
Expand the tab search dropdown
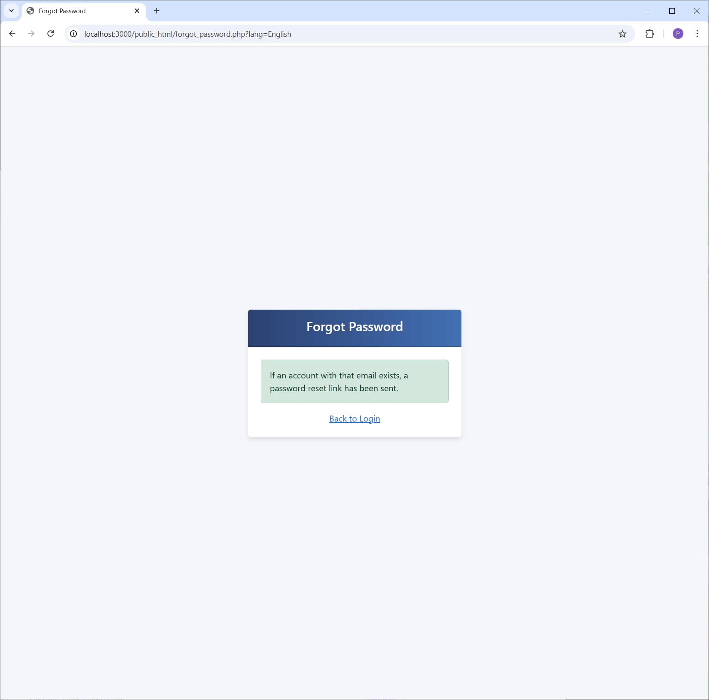point(12,11)
